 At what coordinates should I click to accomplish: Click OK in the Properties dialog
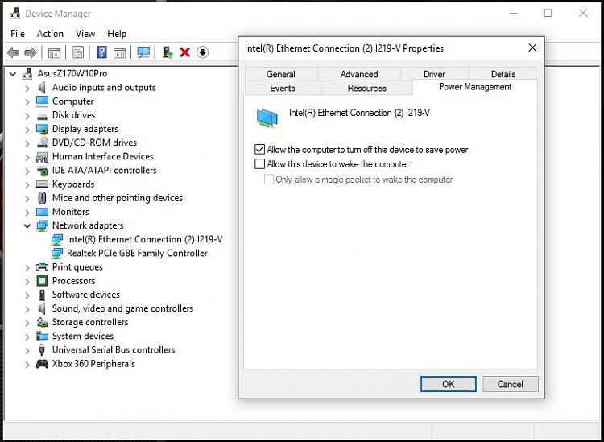coord(448,384)
